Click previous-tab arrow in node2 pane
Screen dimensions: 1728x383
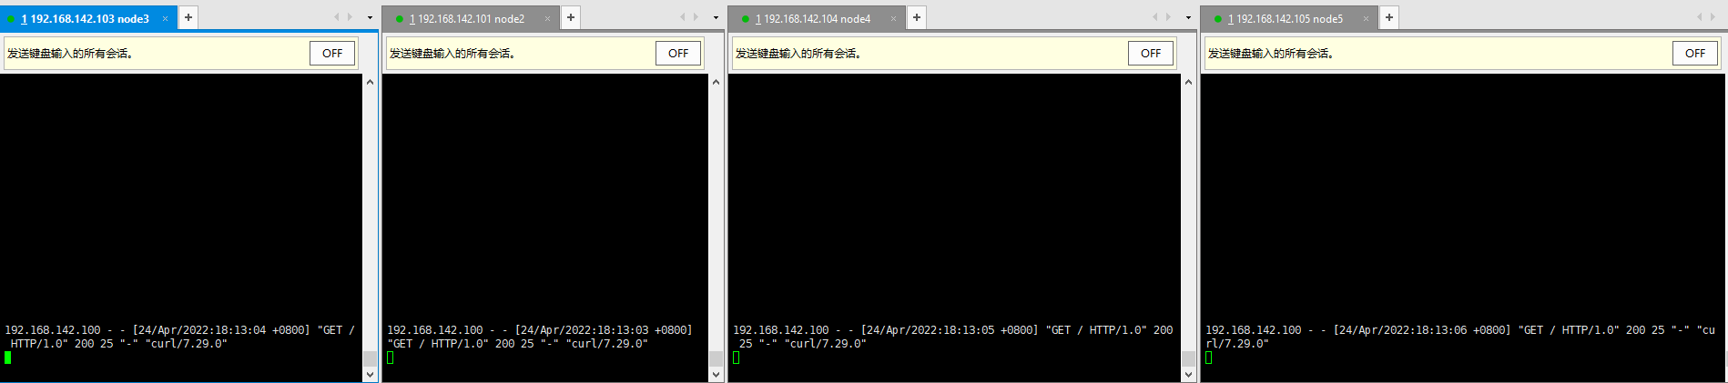click(682, 17)
